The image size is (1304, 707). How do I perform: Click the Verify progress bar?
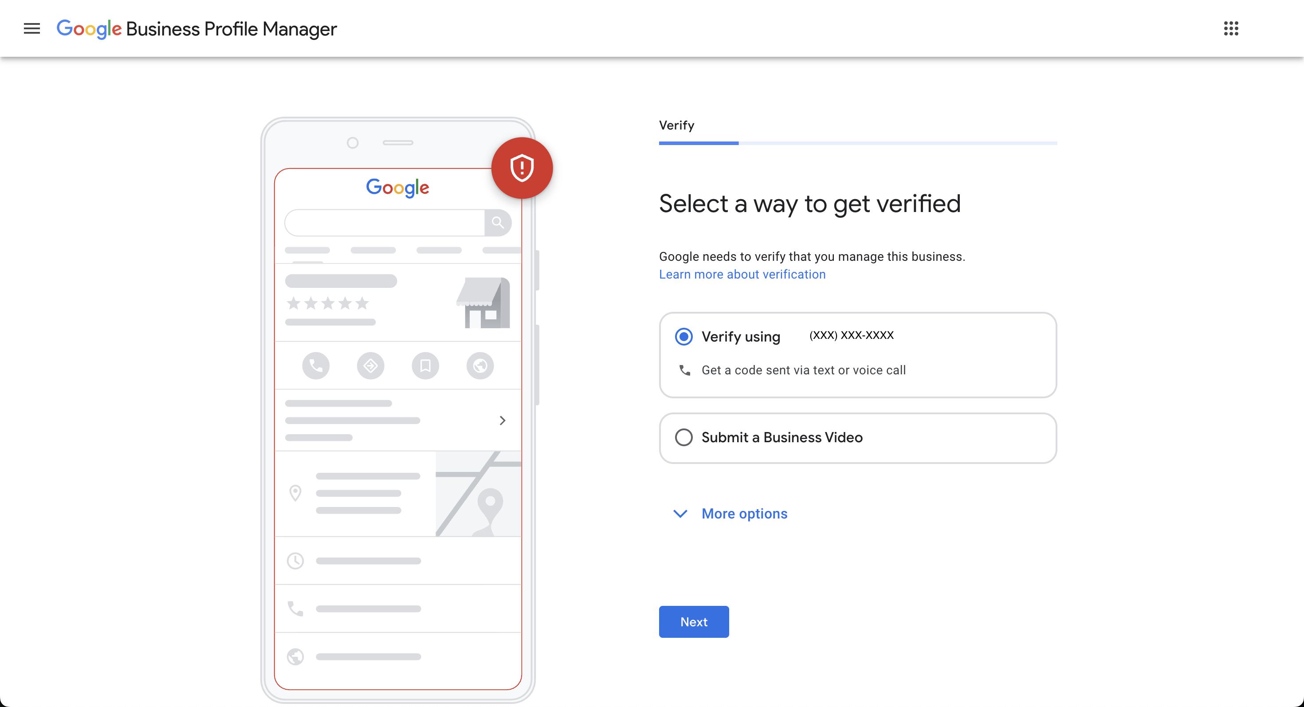[x=857, y=143]
